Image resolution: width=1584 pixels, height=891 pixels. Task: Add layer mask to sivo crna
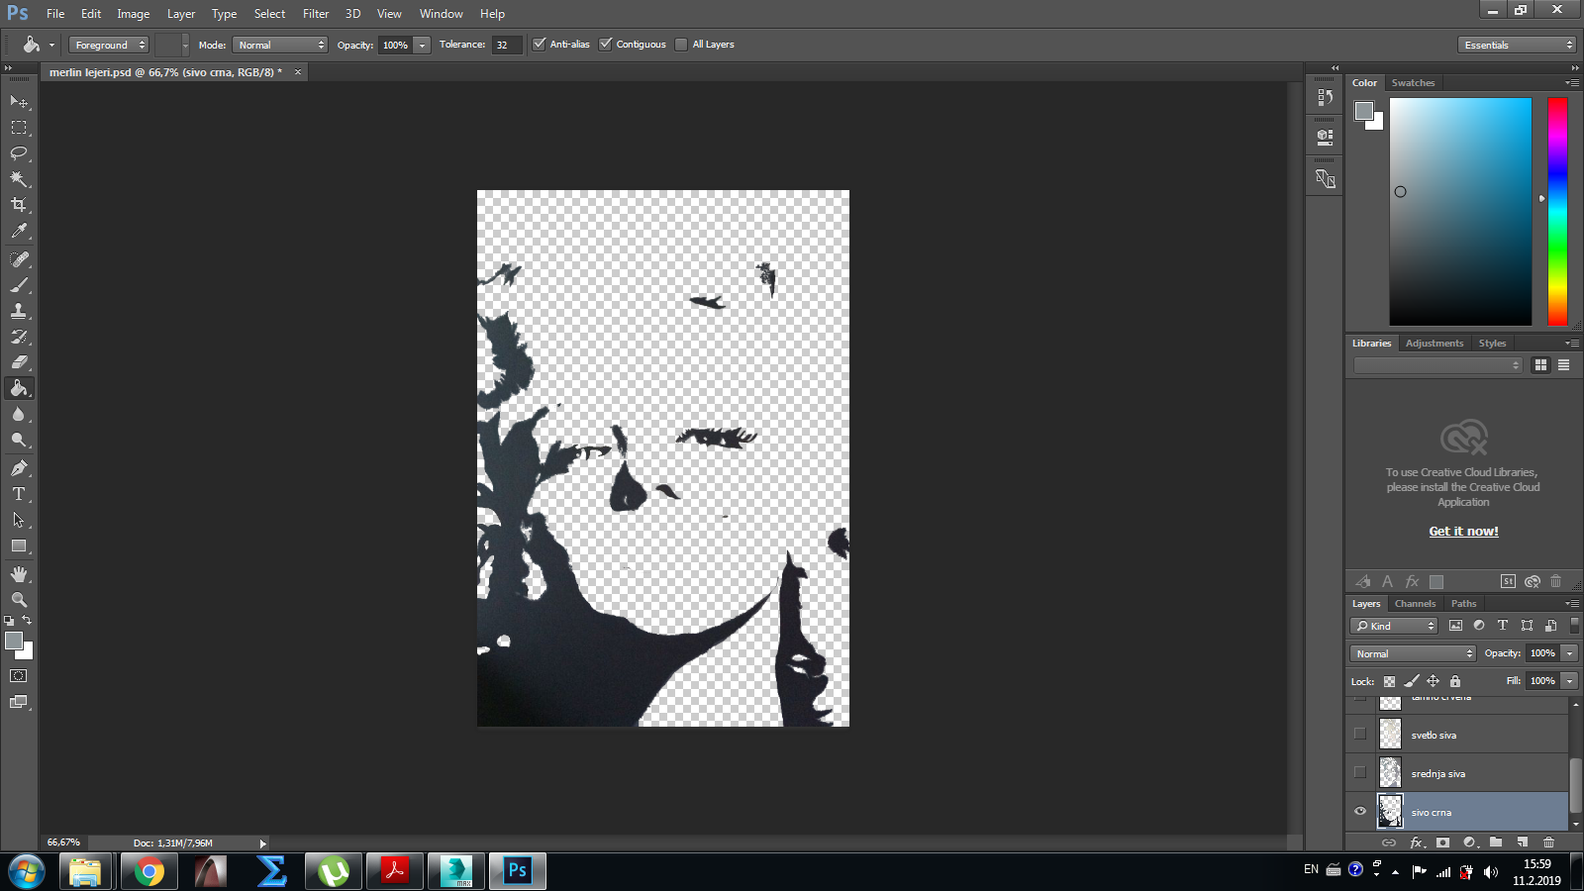(1443, 842)
